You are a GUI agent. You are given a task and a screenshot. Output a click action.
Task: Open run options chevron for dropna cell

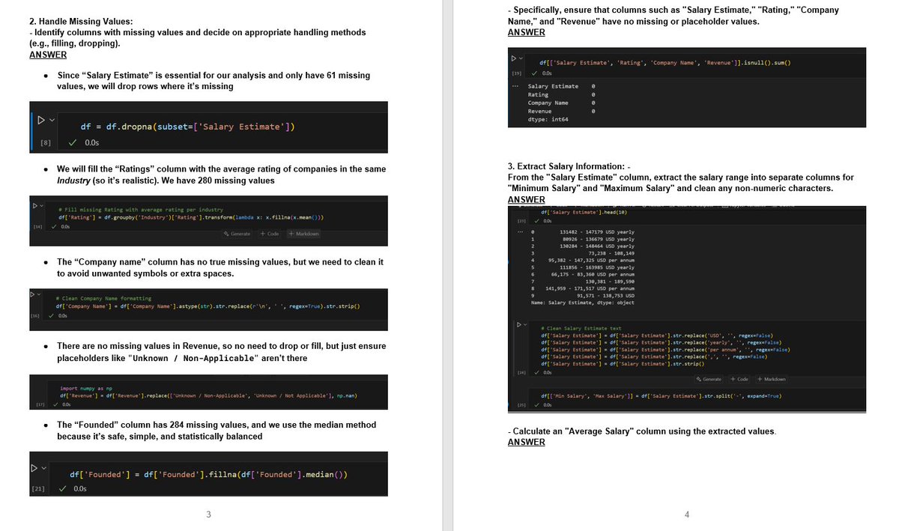click(52, 120)
